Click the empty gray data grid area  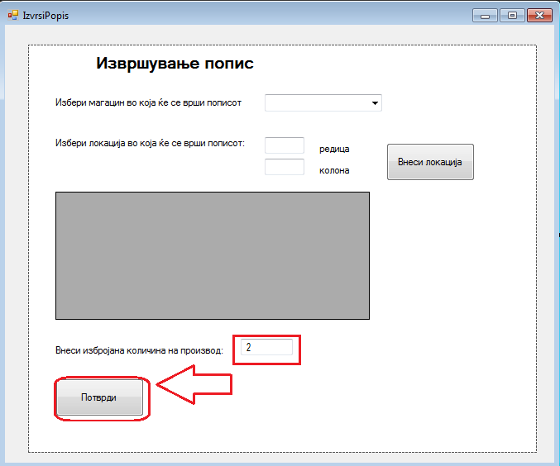tap(212, 255)
